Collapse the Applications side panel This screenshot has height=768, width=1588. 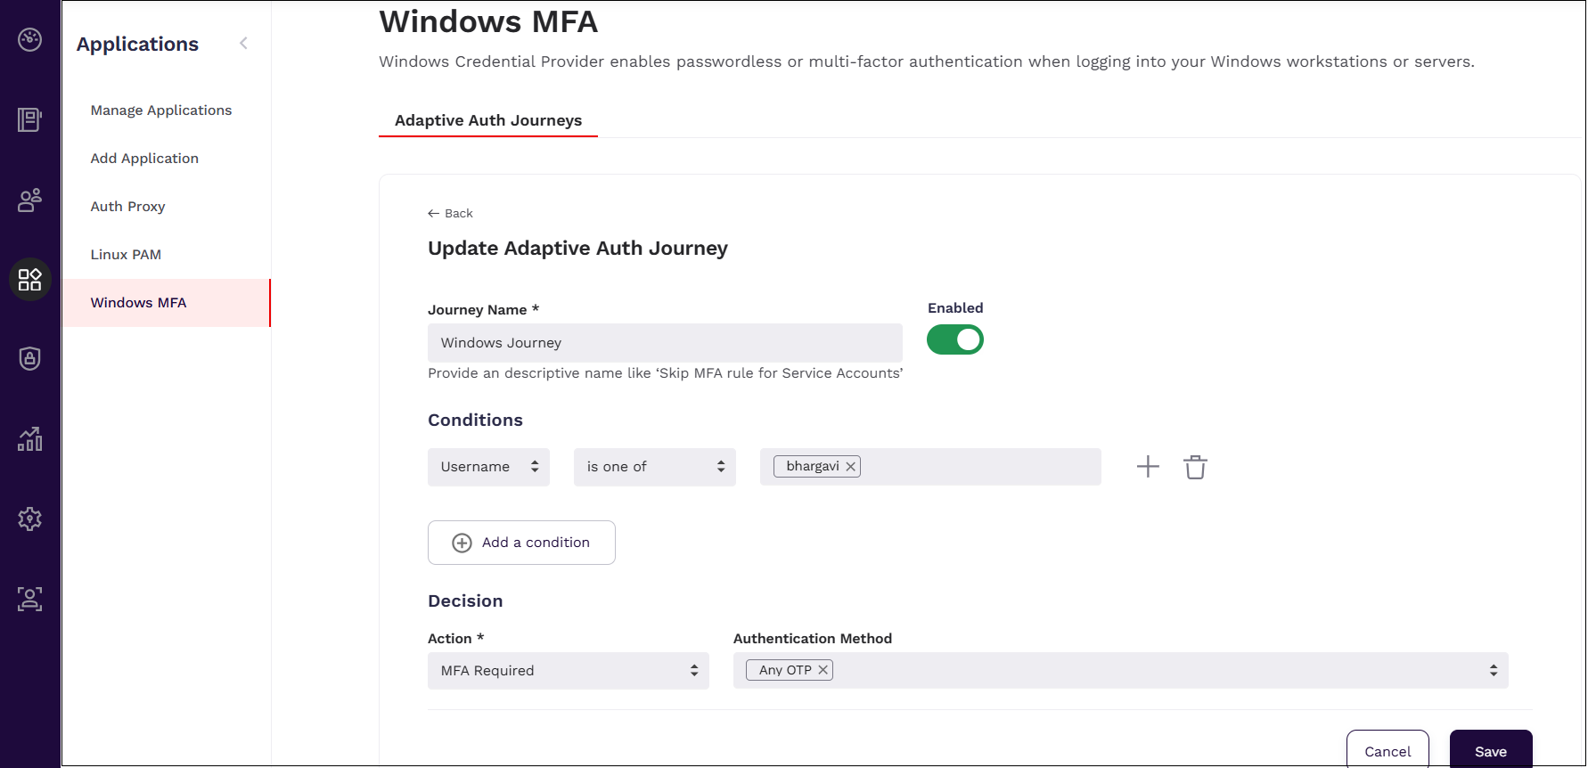pos(243,44)
